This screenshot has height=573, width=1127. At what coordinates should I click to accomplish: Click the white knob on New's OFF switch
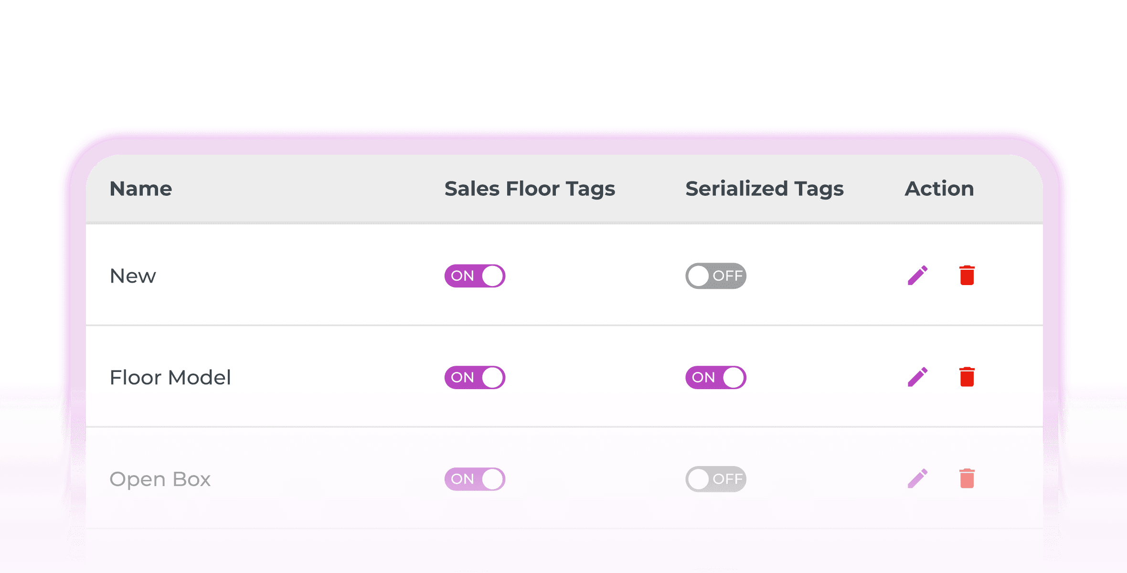point(699,276)
